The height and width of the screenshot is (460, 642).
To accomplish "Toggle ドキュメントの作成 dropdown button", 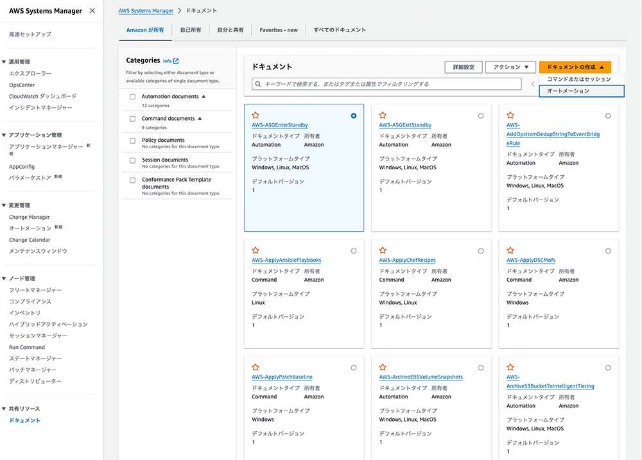I will pyautogui.click(x=575, y=67).
